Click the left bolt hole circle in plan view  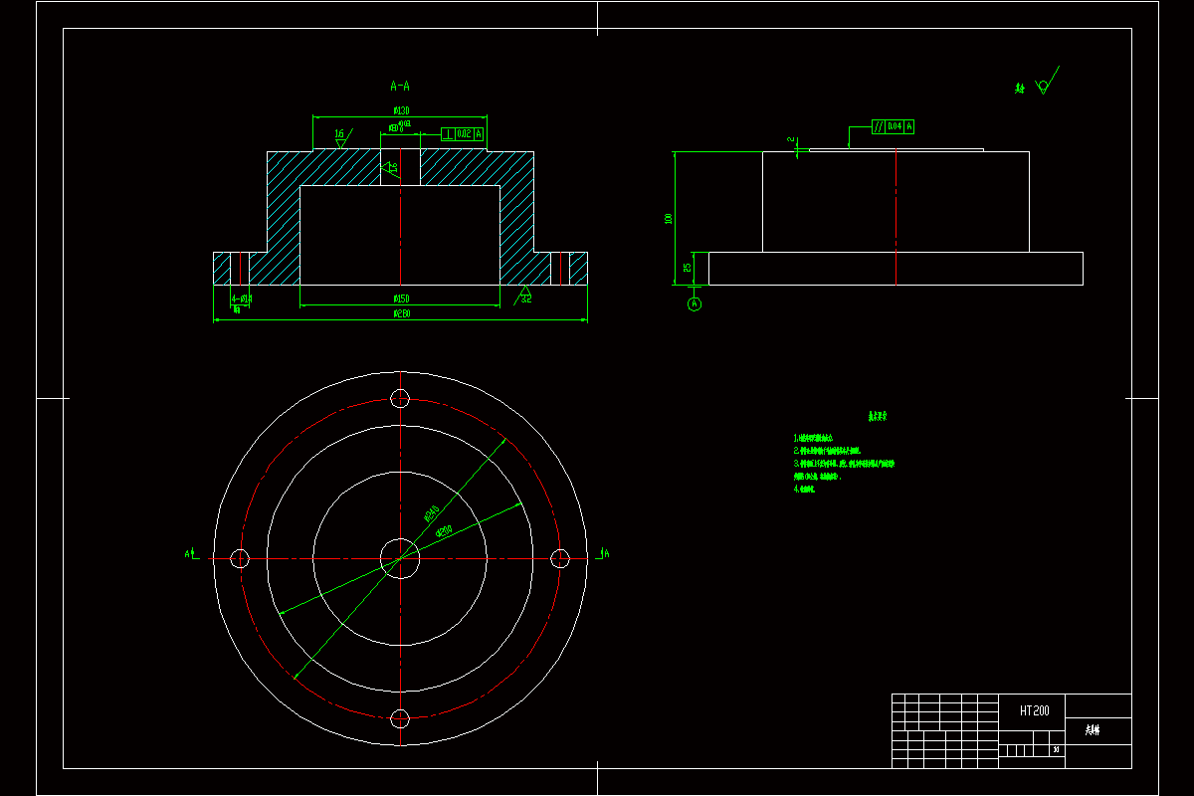pyautogui.click(x=240, y=558)
